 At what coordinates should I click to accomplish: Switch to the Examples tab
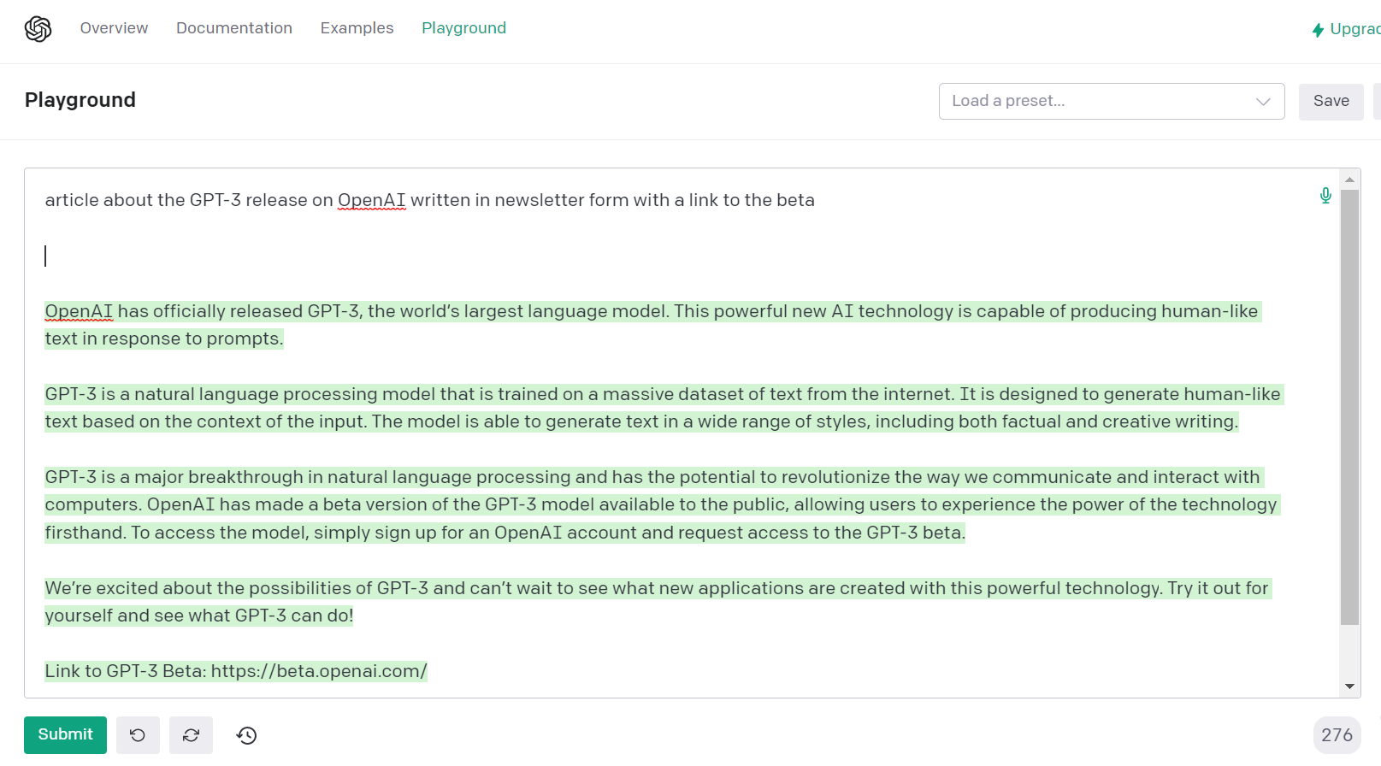click(x=357, y=28)
